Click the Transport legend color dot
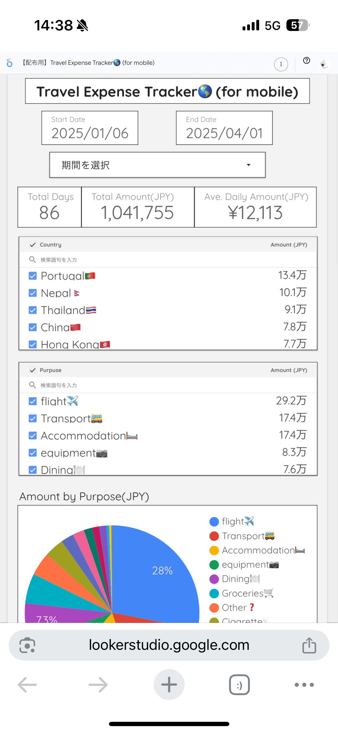 214,536
